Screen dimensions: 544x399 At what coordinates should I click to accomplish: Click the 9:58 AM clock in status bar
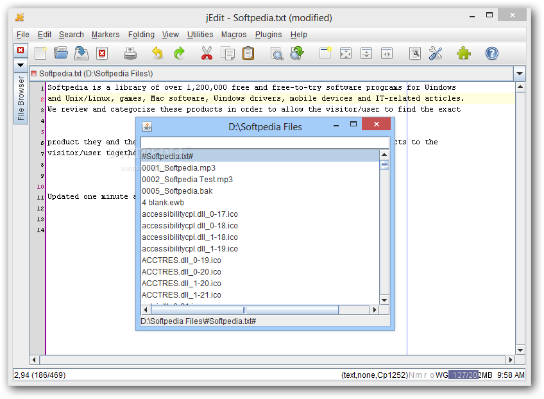(511, 375)
